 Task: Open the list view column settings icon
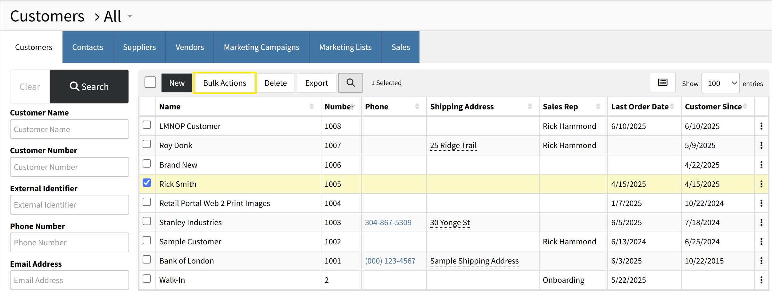662,83
